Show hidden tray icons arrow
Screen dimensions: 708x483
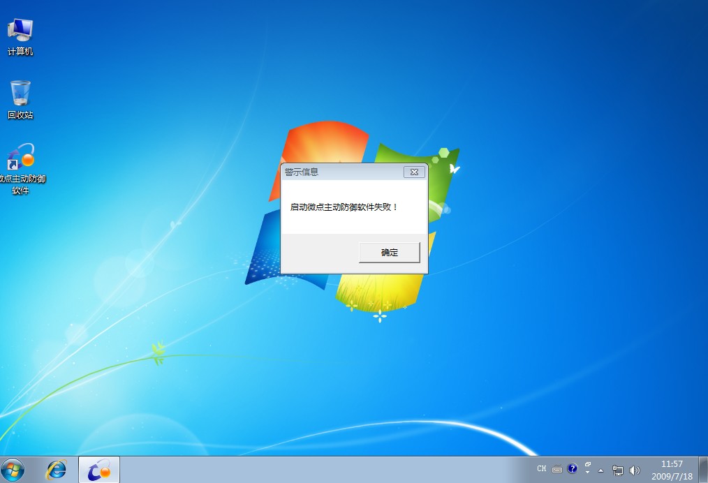pyautogui.click(x=600, y=470)
